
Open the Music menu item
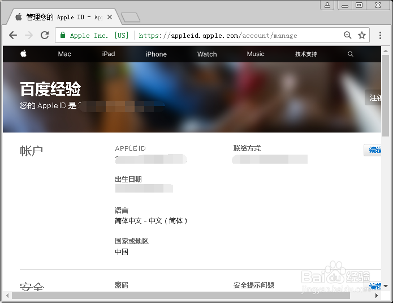tap(256, 54)
